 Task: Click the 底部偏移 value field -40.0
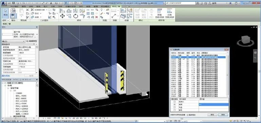click(26, 53)
